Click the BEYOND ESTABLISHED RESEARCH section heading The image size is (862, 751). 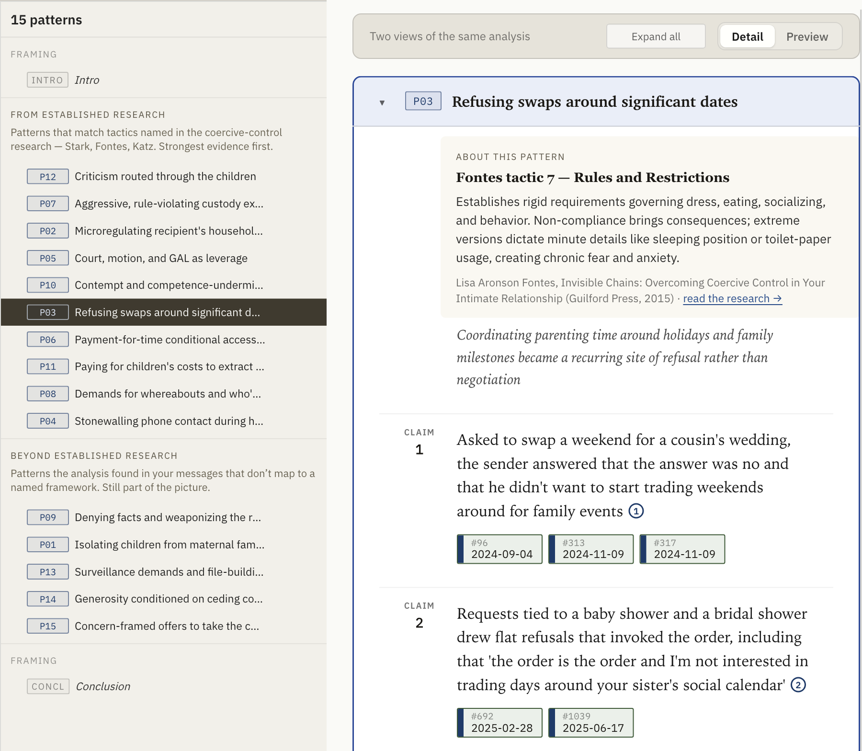94,455
